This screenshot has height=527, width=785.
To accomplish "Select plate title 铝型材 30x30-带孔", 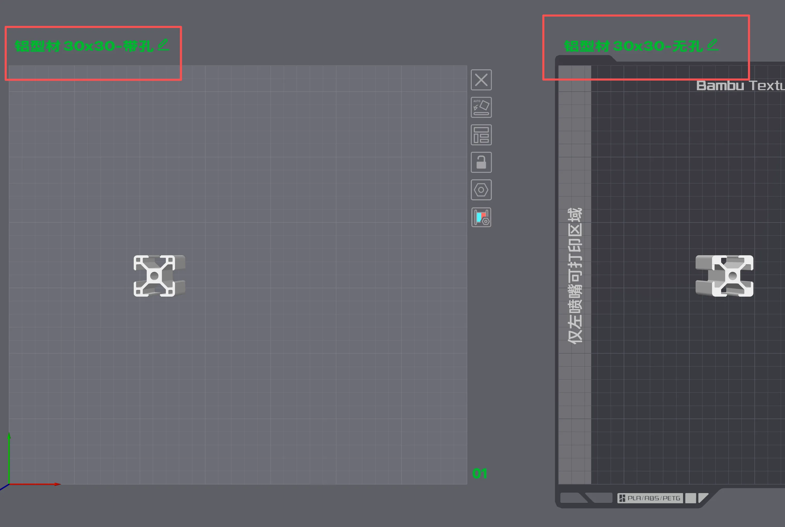I will (x=84, y=46).
